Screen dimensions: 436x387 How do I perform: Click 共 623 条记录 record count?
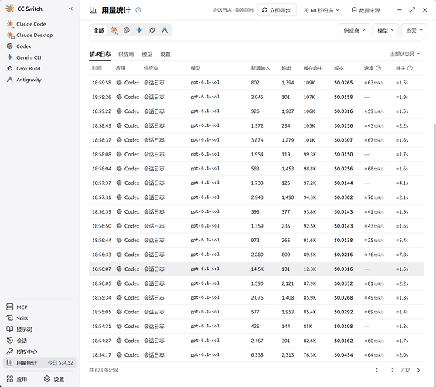pyautogui.click(x=104, y=370)
